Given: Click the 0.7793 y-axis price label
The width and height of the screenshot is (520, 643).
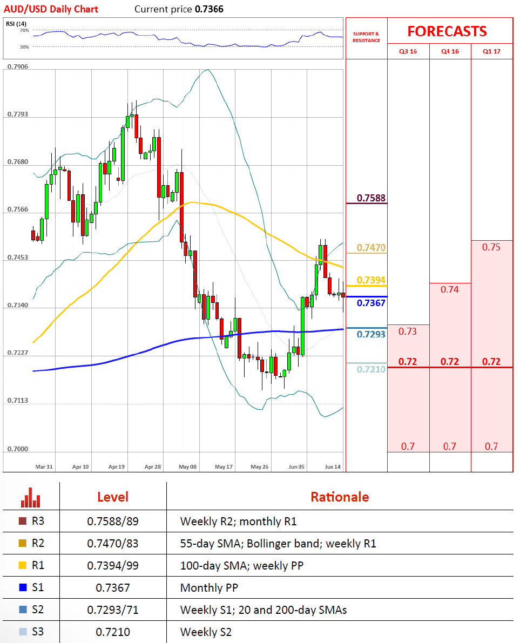Looking at the screenshot, I should click(x=18, y=114).
